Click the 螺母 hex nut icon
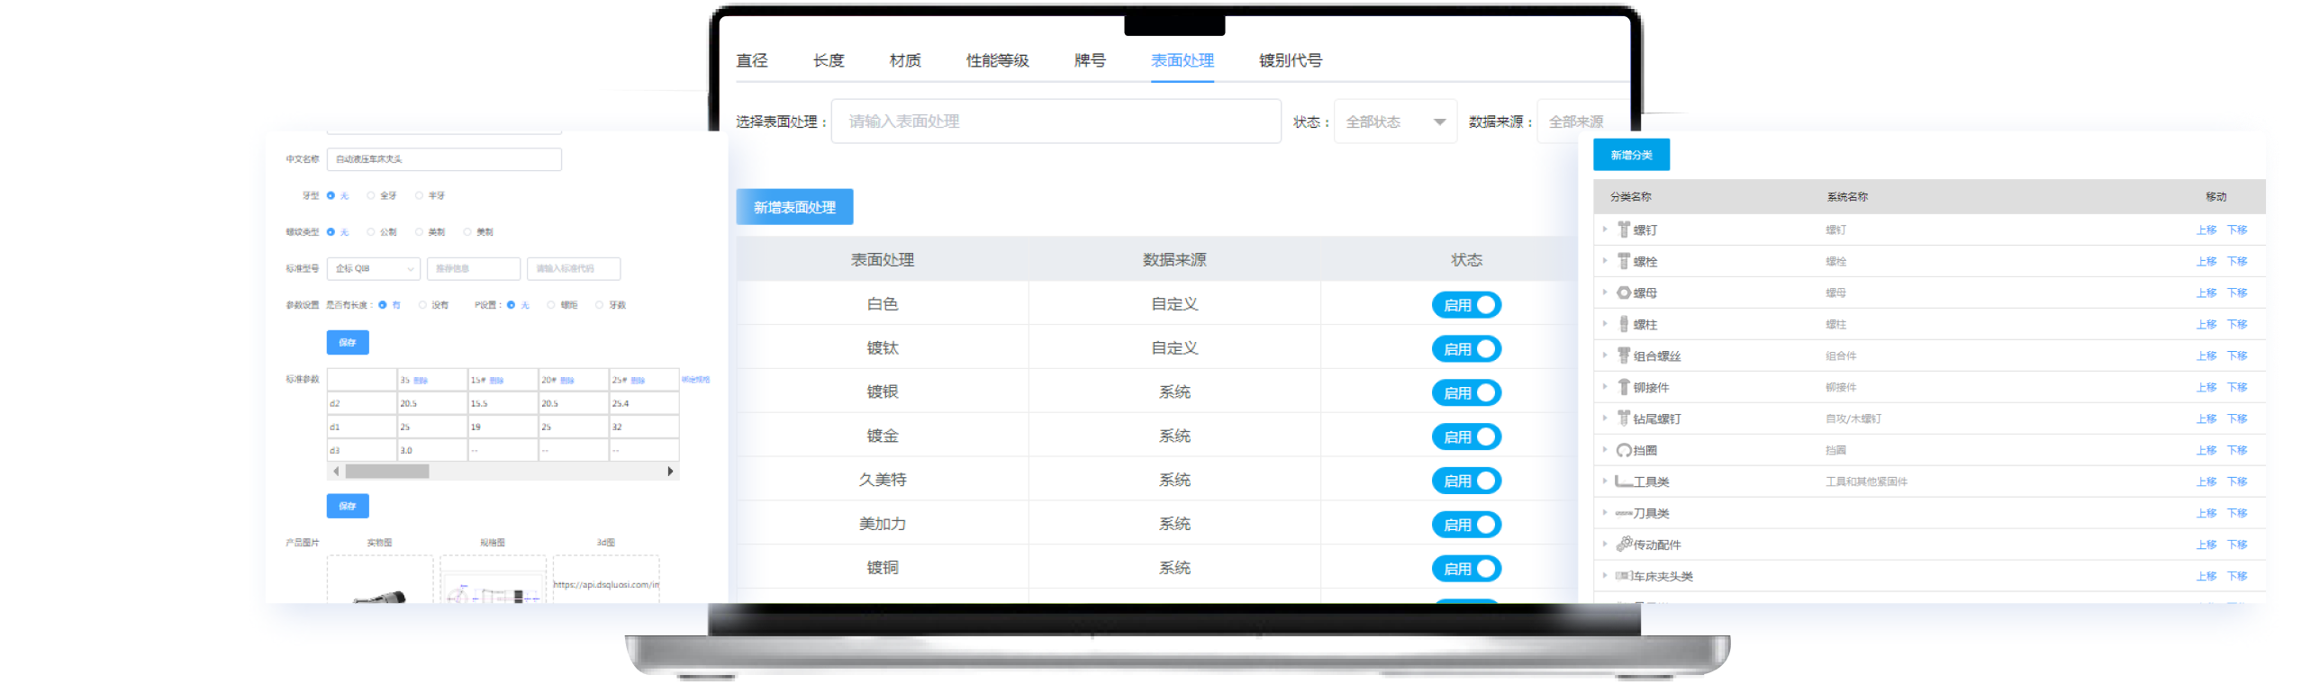The image size is (2320, 684). click(1624, 292)
